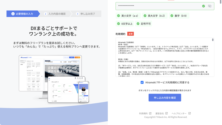Uncheck the Hirameki 7 terms agreement checkbox
The height and width of the screenshot is (125, 222).
coord(142,82)
